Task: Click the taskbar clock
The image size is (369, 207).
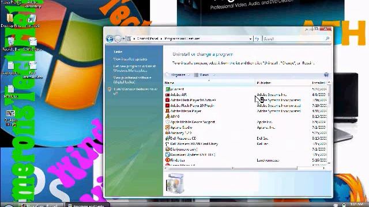Action: 357,205
